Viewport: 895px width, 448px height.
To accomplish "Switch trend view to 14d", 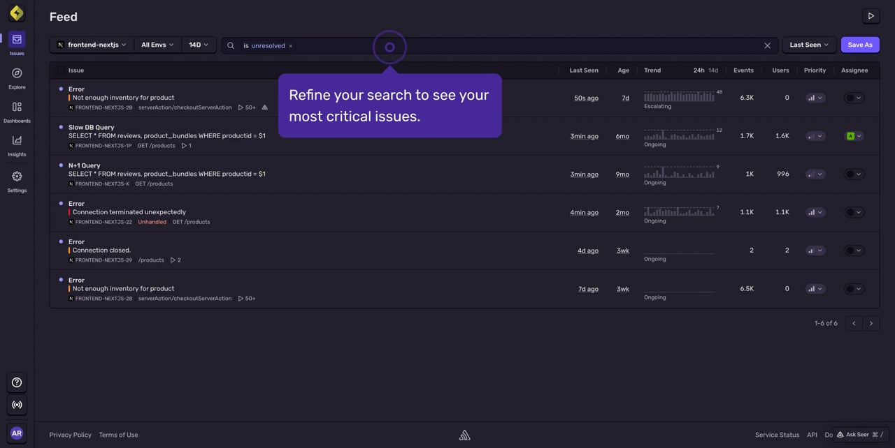I will [x=713, y=70].
